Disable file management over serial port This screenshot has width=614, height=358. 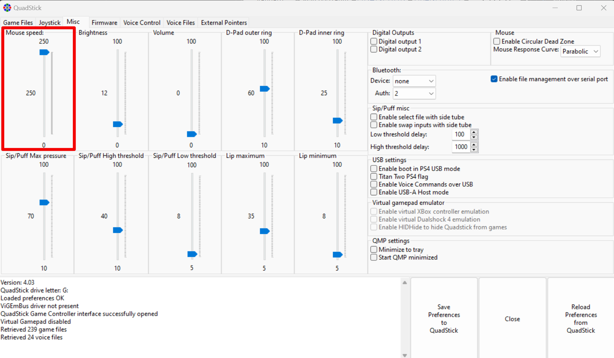pyautogui.click(x=494, y=79)
